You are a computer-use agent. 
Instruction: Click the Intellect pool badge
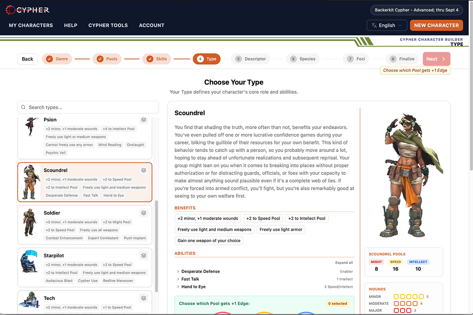point(418,262)
